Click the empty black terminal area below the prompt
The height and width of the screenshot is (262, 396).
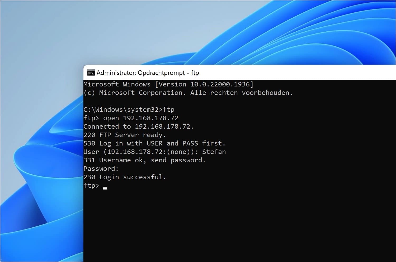click(x=238, y=224)
